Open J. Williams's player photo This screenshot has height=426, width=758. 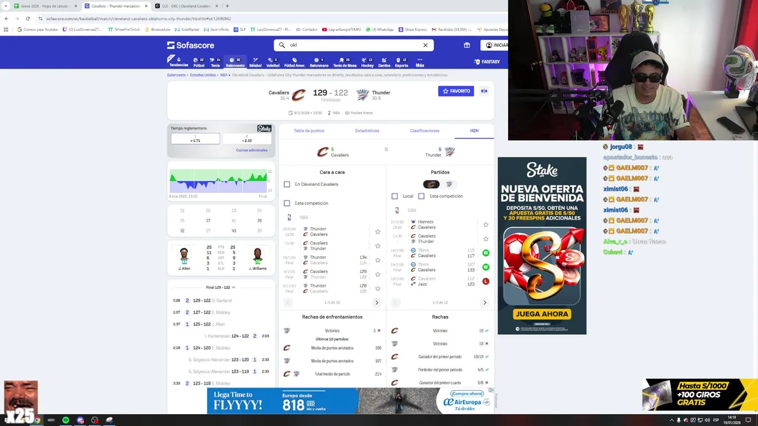pyautogui.click(x=258, y=256)
